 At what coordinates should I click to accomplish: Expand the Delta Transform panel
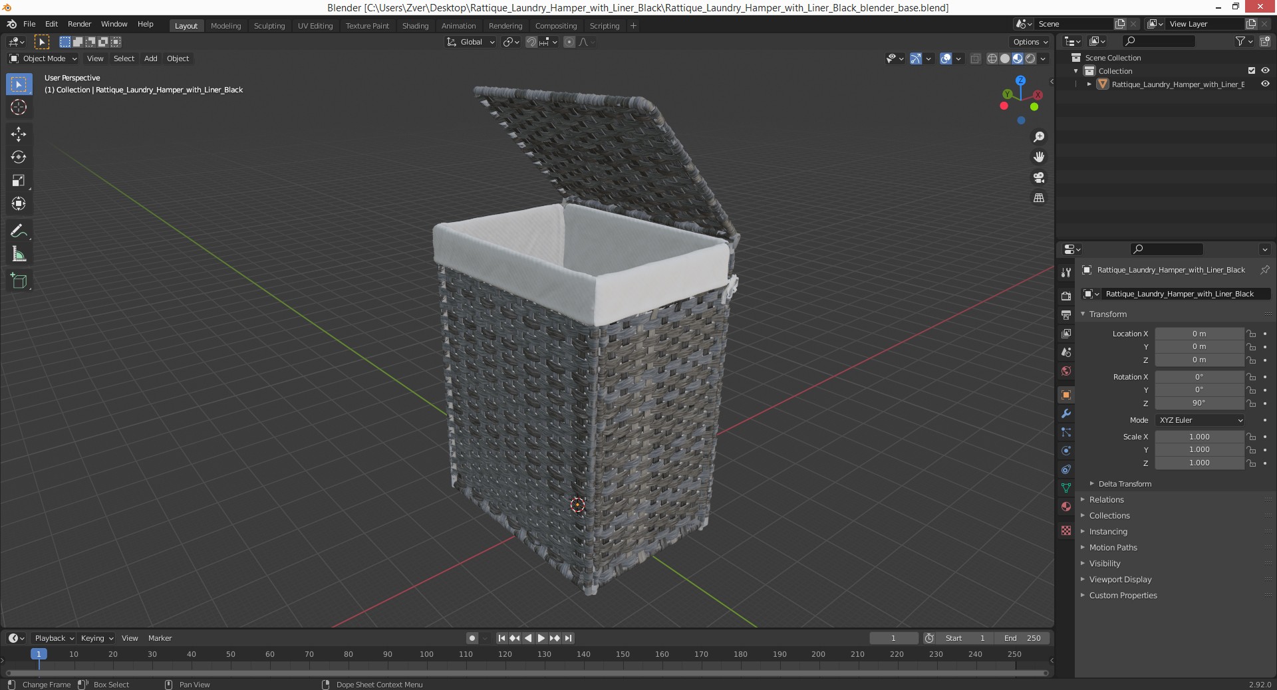tap(1125, 484)
